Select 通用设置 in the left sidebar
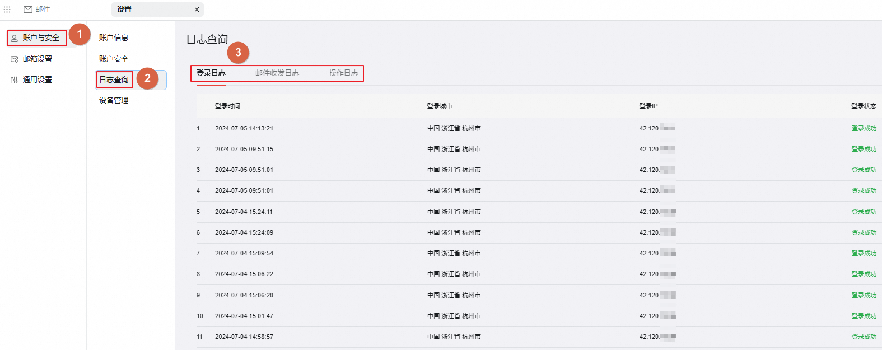The width and height of the screenshot is (882, 350). [x=38, y=80]
